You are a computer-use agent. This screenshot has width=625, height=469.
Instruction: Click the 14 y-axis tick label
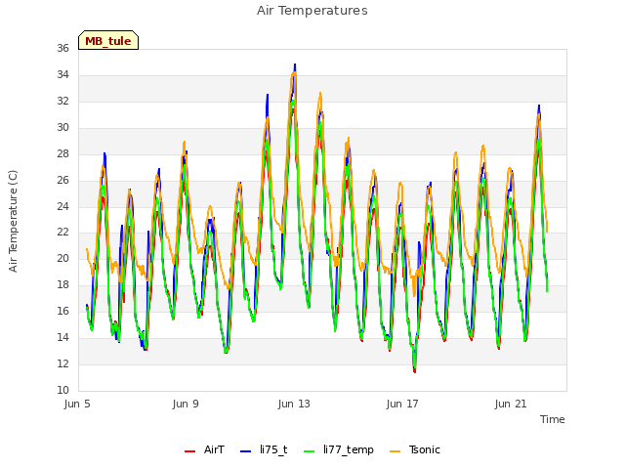(62, 337)
